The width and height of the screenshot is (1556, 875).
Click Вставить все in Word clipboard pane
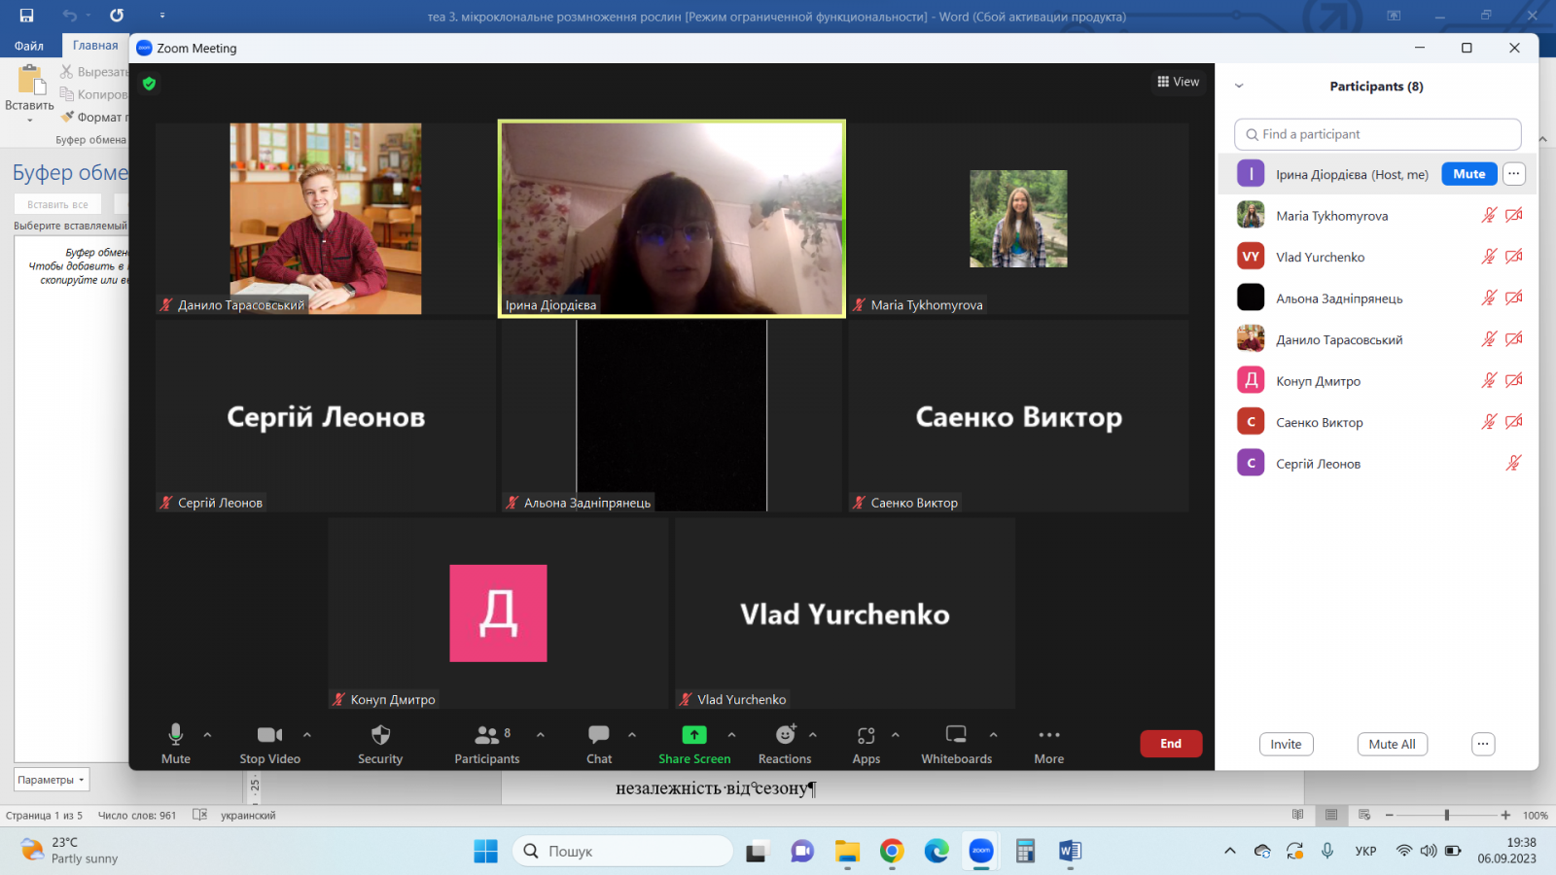click(x=58, y=204)
